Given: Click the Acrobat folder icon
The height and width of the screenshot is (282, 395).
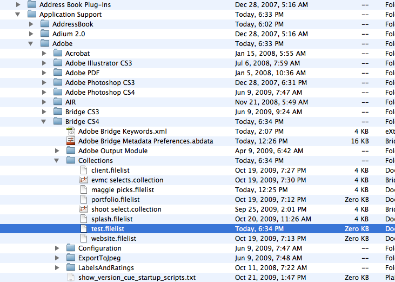Looking at the screenshot, I should (x=58, y=53).
